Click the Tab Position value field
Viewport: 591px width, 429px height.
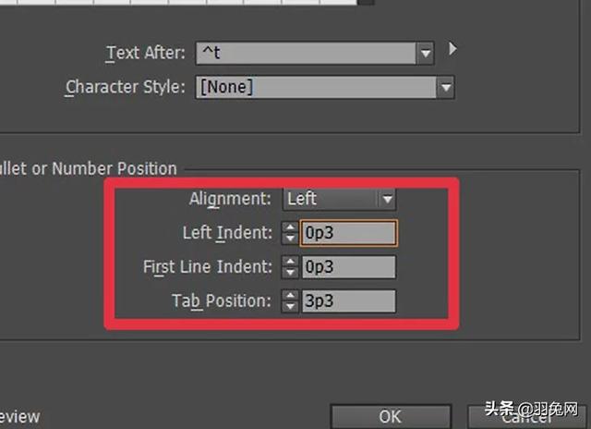pos(349,300)
